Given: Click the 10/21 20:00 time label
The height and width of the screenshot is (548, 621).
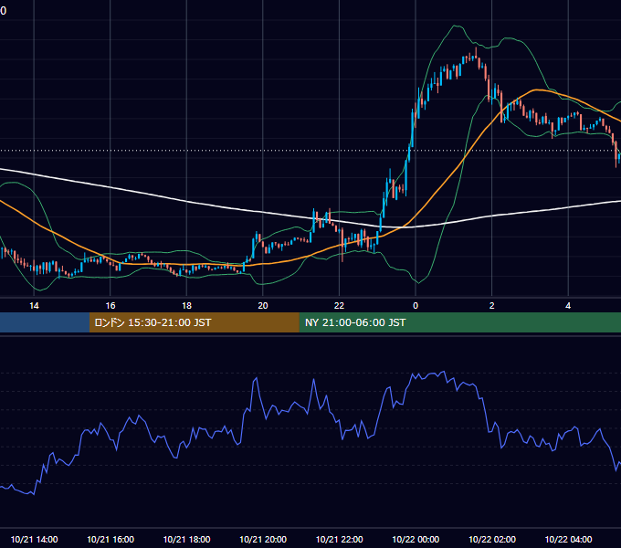Looking at the screenshot, I should [x=263, y=539].
